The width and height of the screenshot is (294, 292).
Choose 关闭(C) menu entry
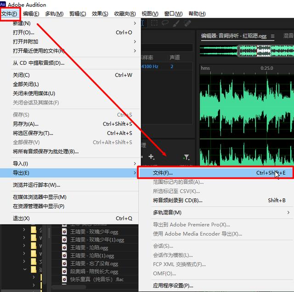click(x=70, y=75)
